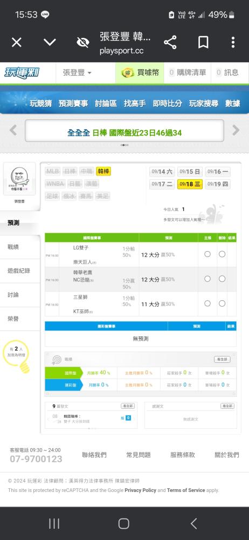Image resolution: width=249 pixels, height=540 pixels.
Task: Choose date 09/19 四
Action: click(218, 184)
